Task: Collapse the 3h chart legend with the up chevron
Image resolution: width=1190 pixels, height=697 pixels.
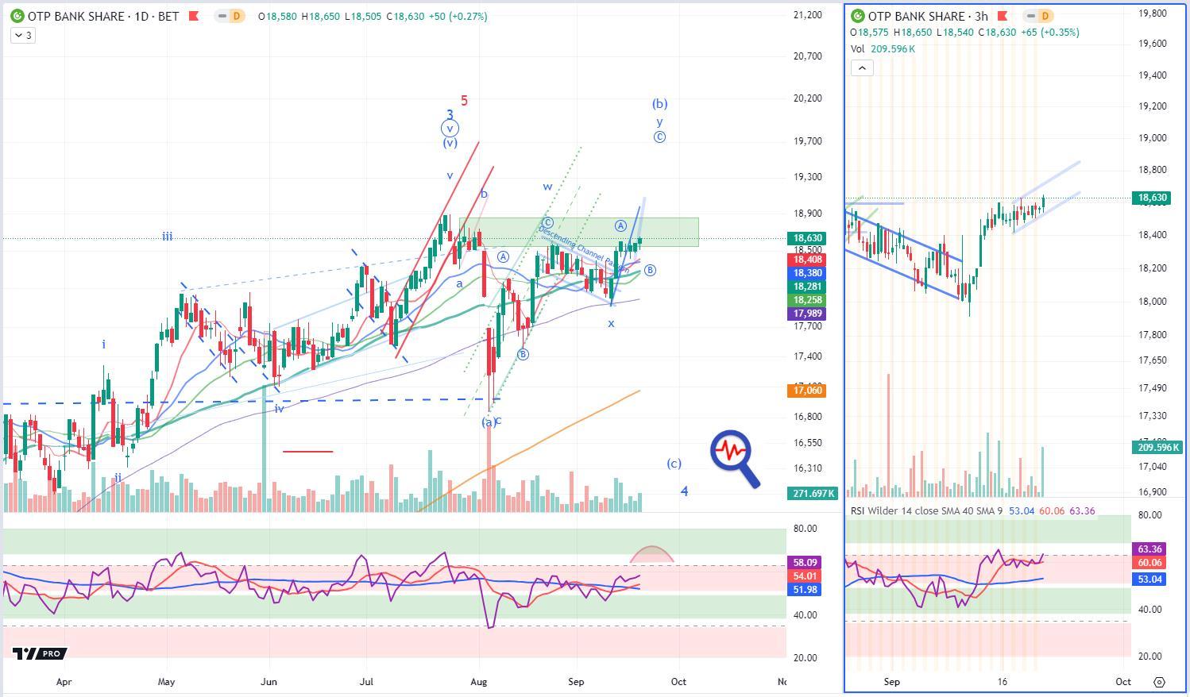Action: pyautogui.click(x=862, y=67)
